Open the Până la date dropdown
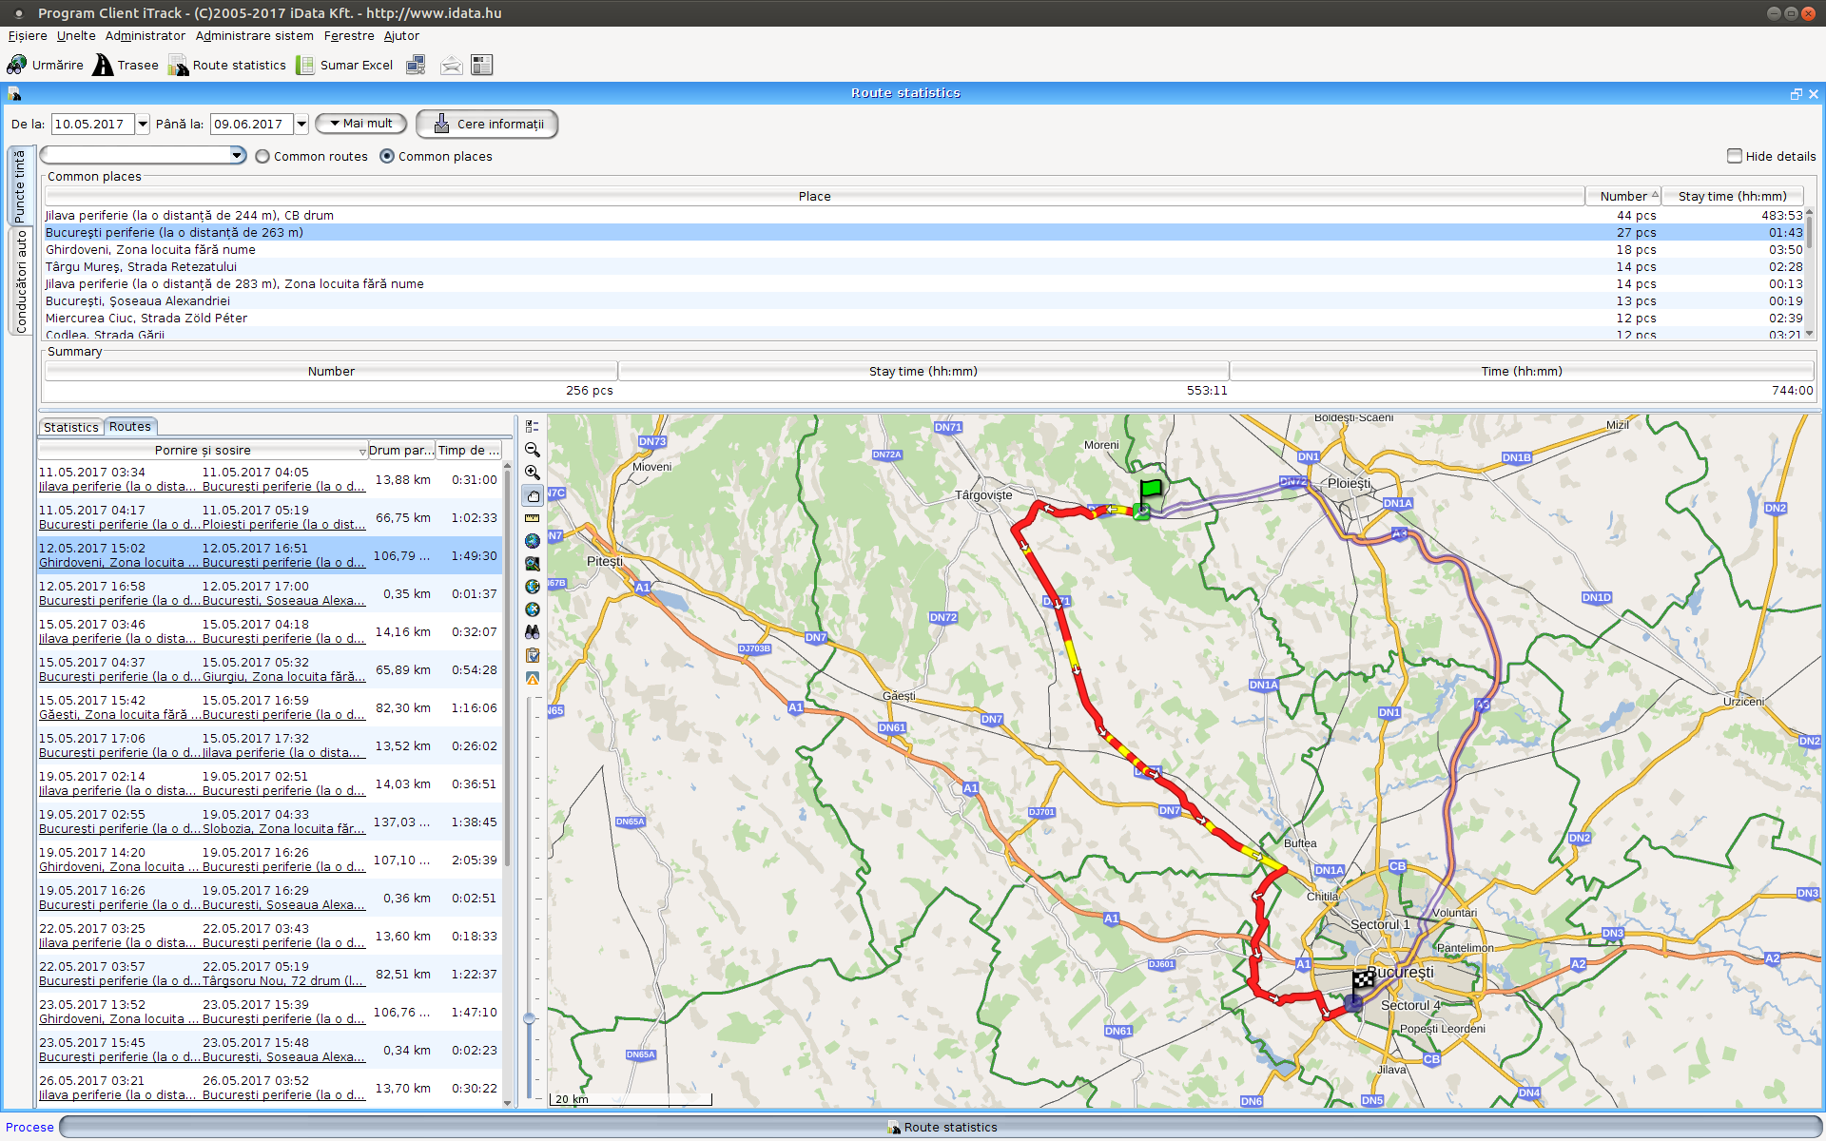 click(x=301, y=124)
